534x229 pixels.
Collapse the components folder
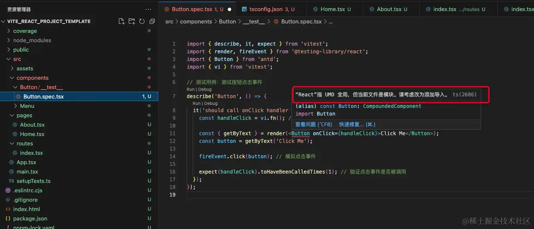tap(12, 78)
